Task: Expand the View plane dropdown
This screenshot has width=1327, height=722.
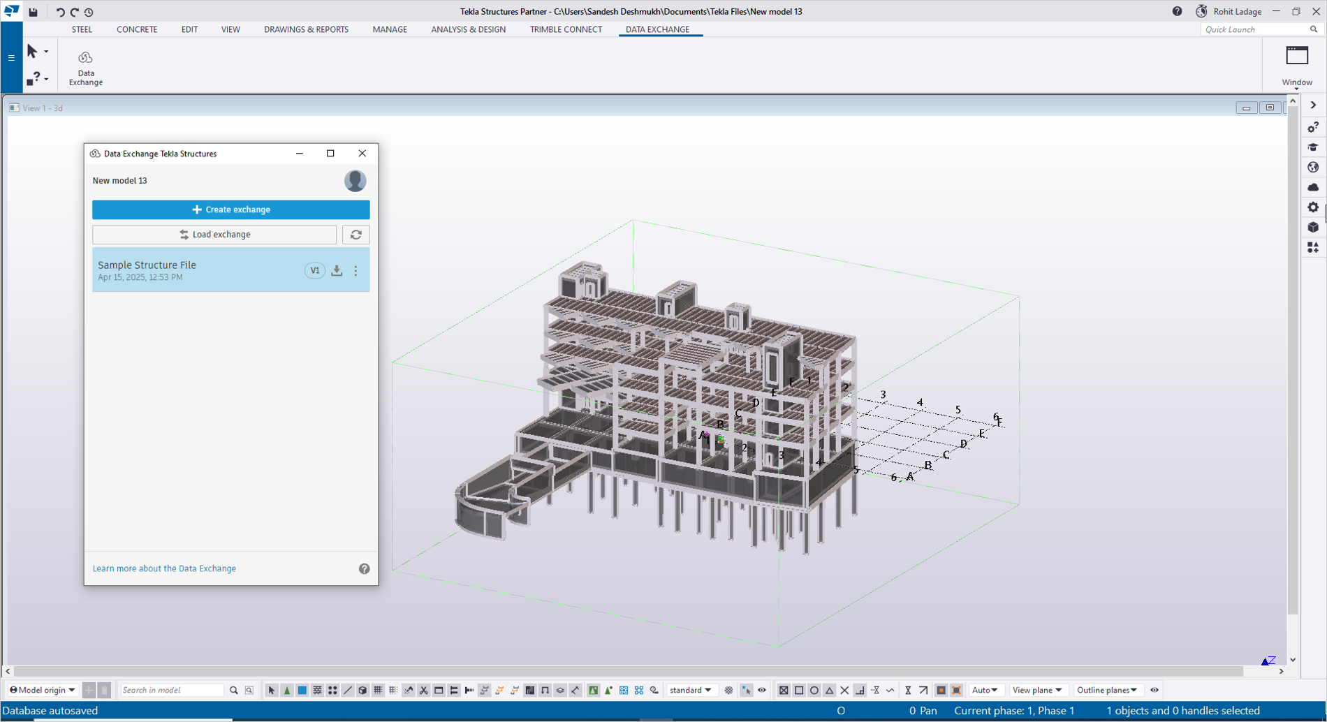Action: point(1036,691)
